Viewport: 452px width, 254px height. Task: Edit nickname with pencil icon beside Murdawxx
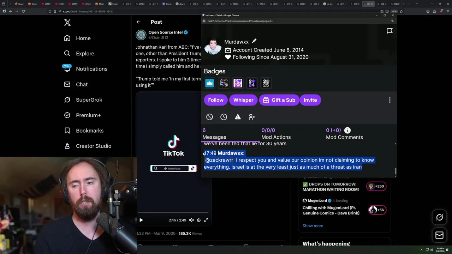coord(254,41)
